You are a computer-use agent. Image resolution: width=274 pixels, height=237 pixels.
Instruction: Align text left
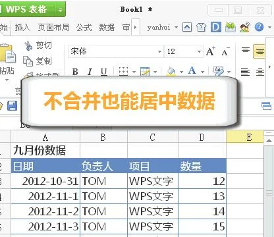point(245,72)
